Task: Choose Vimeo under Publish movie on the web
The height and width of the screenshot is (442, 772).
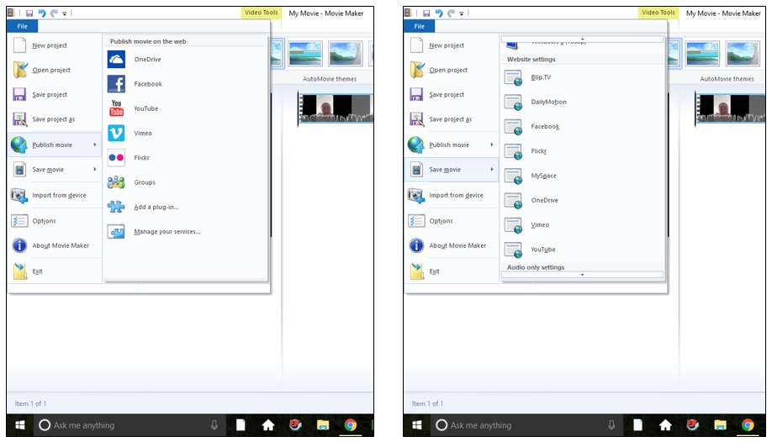Action: 186,134
